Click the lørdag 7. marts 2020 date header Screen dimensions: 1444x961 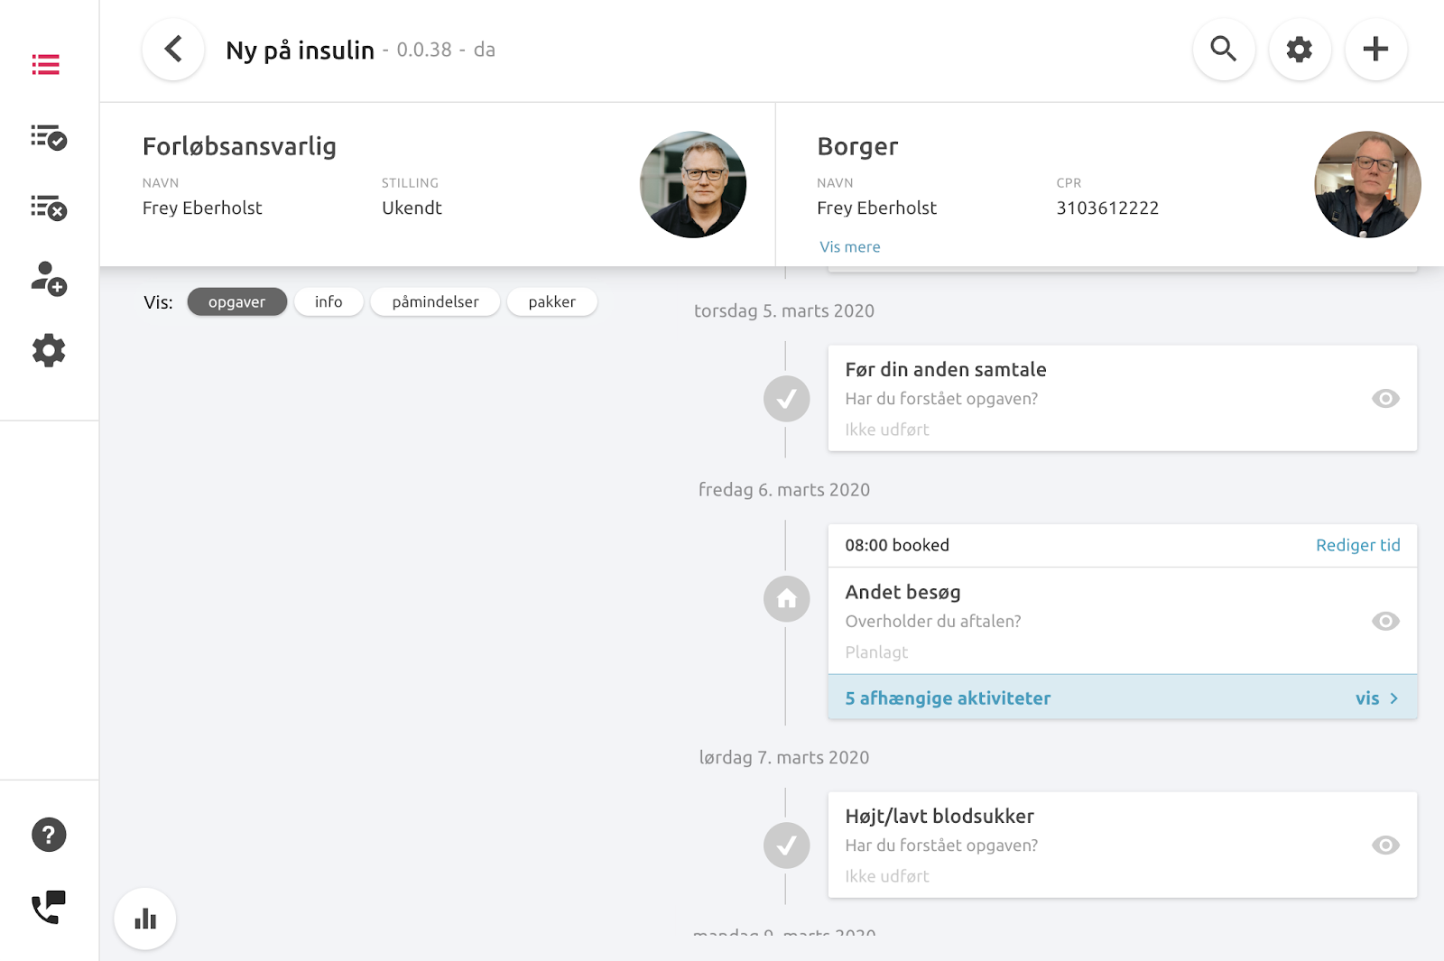[x=784, y=758]
